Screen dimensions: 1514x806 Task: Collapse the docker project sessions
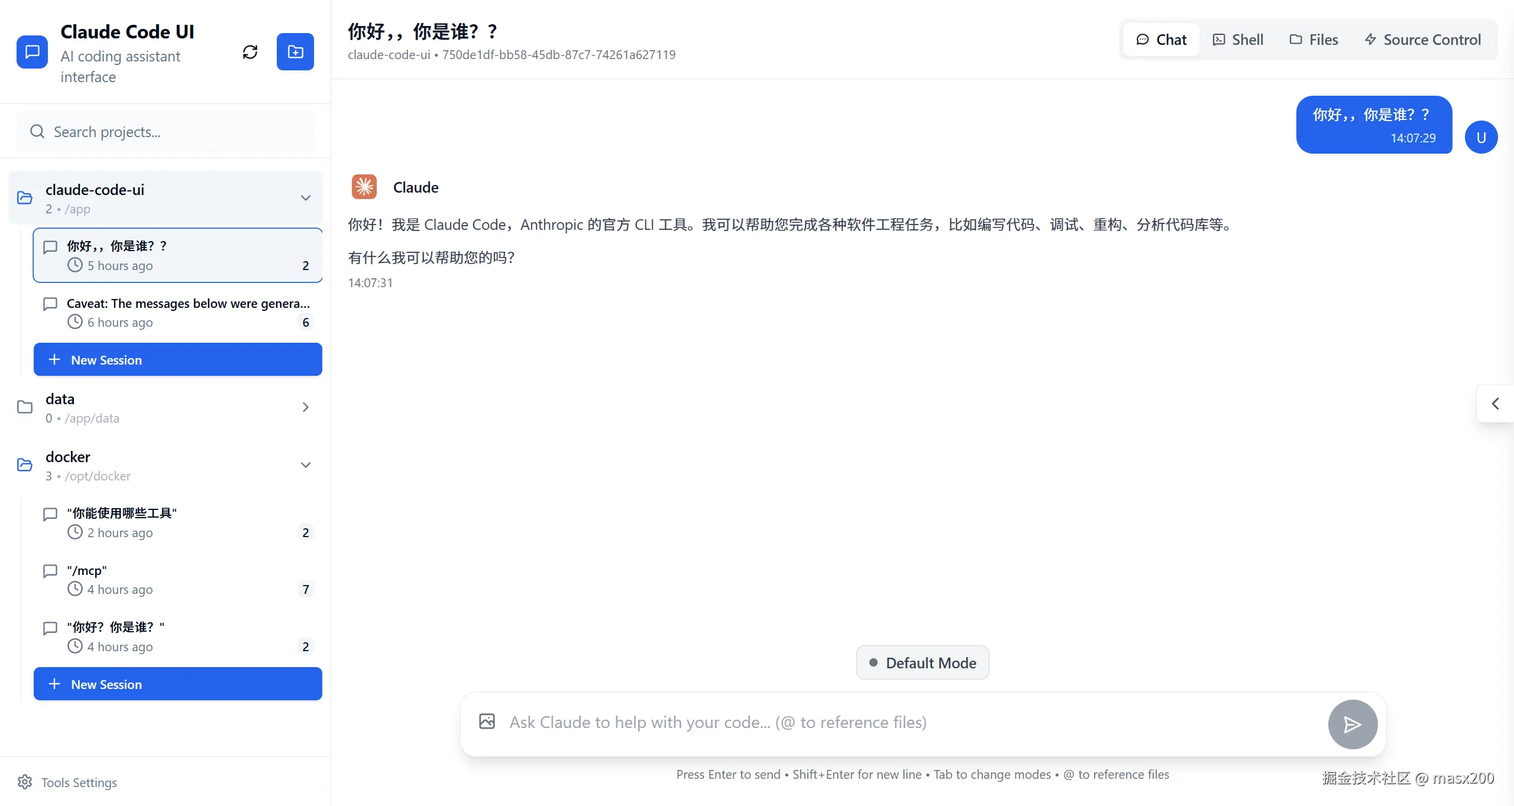(305, 464)
